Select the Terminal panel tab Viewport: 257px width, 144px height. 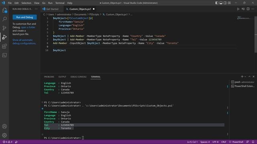96,77
